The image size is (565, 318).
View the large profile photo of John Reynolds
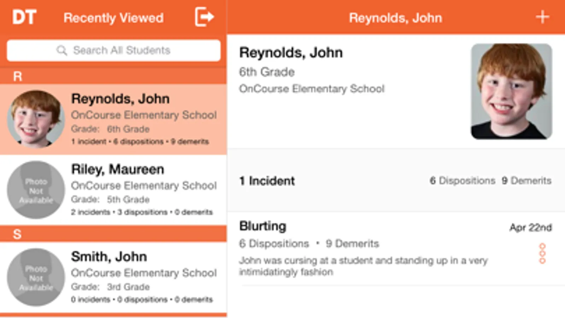511,91
